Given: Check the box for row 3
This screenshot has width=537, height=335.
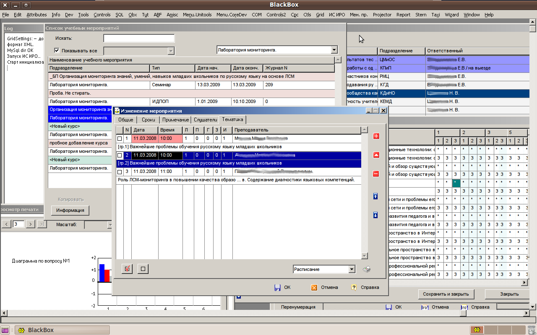Looking at the screenshot, I should [x=120, y=172].
